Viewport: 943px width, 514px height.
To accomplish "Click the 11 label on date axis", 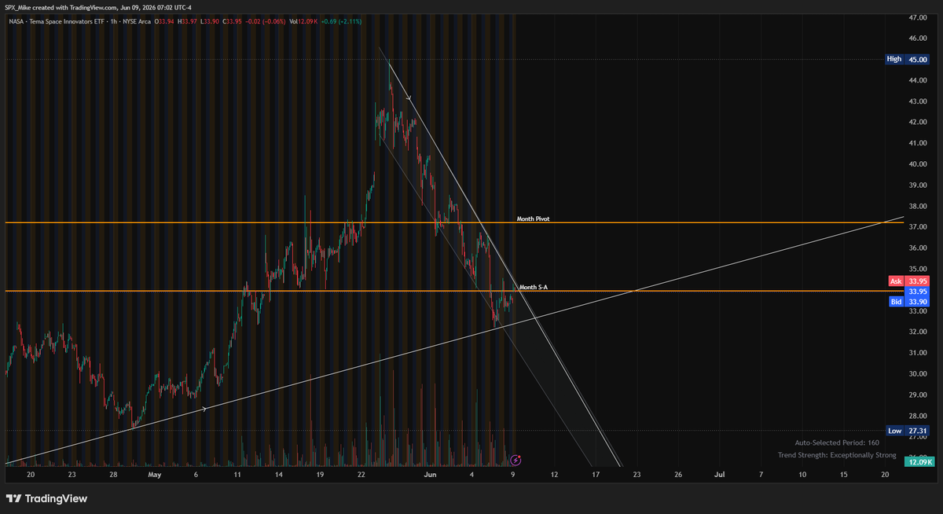I will pyautogui.click(x=237, y=475).
